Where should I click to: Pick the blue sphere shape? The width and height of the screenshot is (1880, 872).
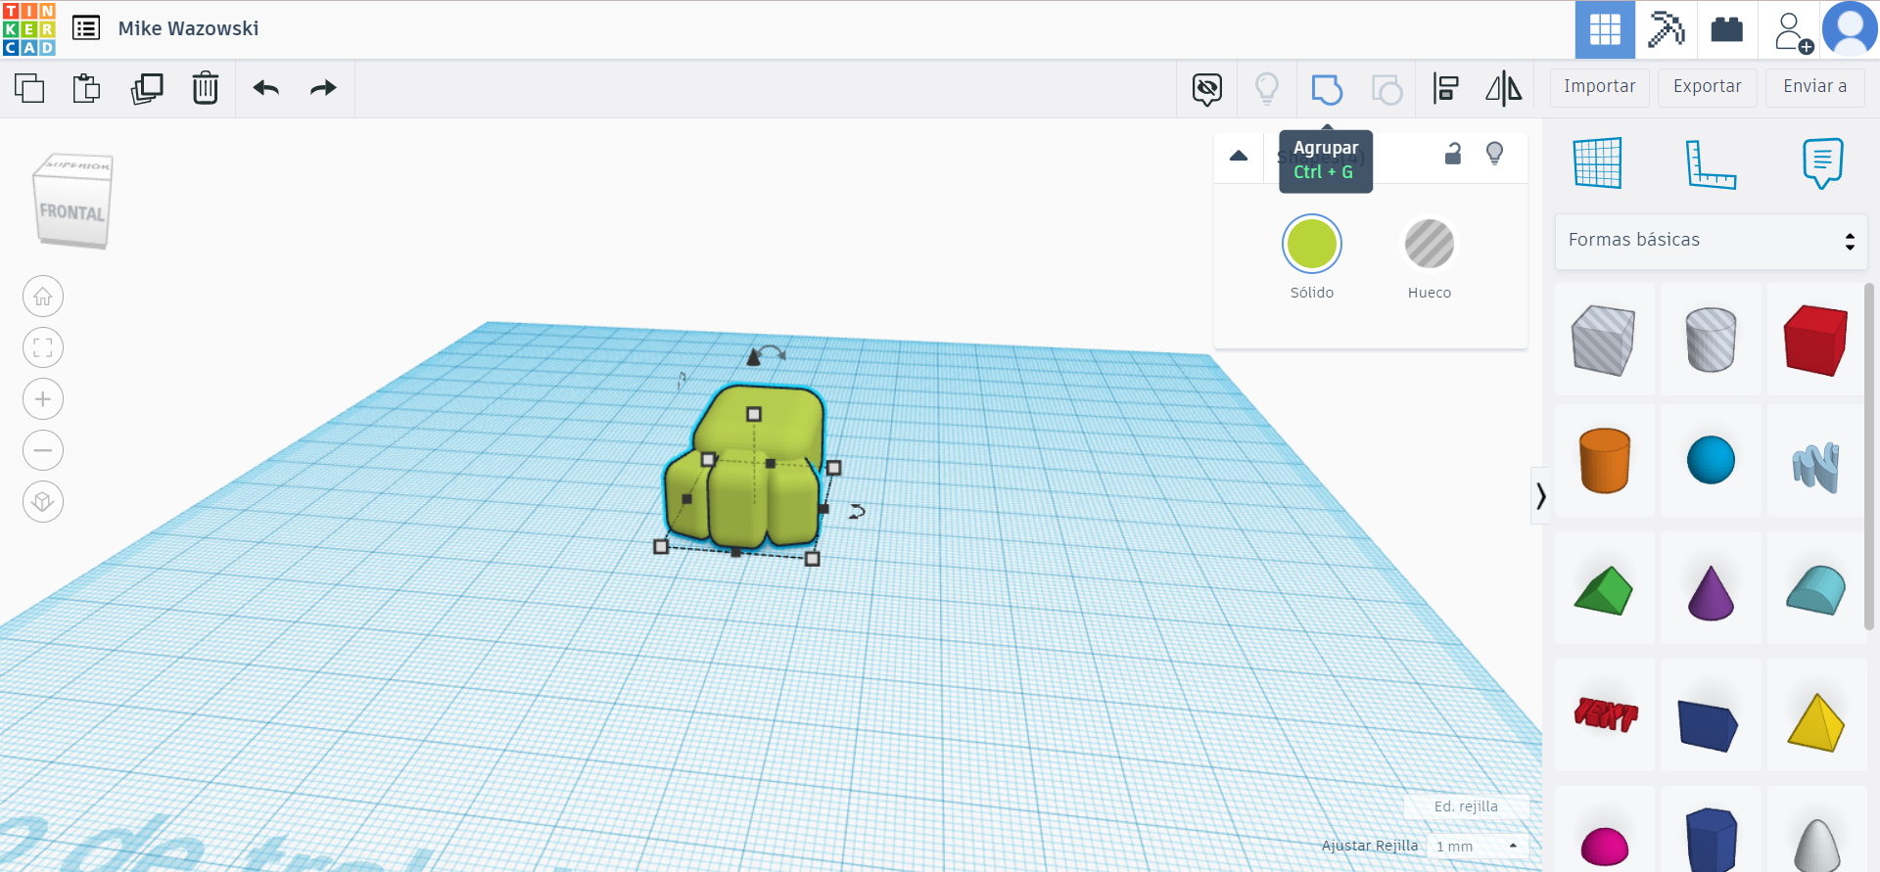coord(1711,460)
